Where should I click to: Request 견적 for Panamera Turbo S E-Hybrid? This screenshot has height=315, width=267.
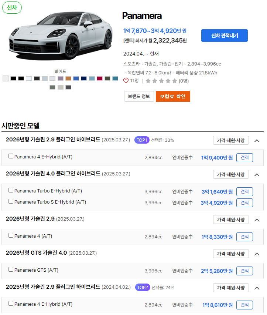(244, 203)
